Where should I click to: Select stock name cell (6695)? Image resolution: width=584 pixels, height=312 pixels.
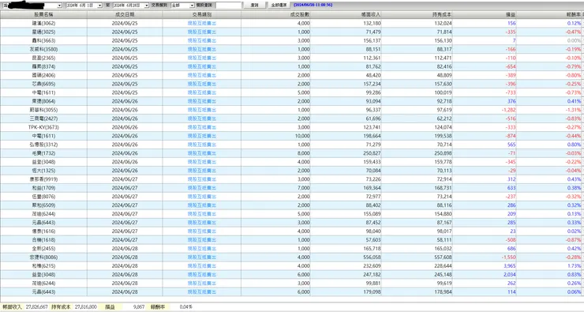coord(43,84)
